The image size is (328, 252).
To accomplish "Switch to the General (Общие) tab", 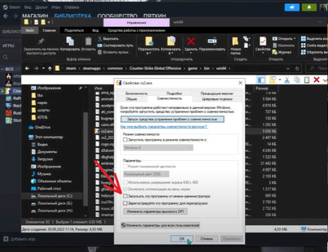I will pos(131,99).
